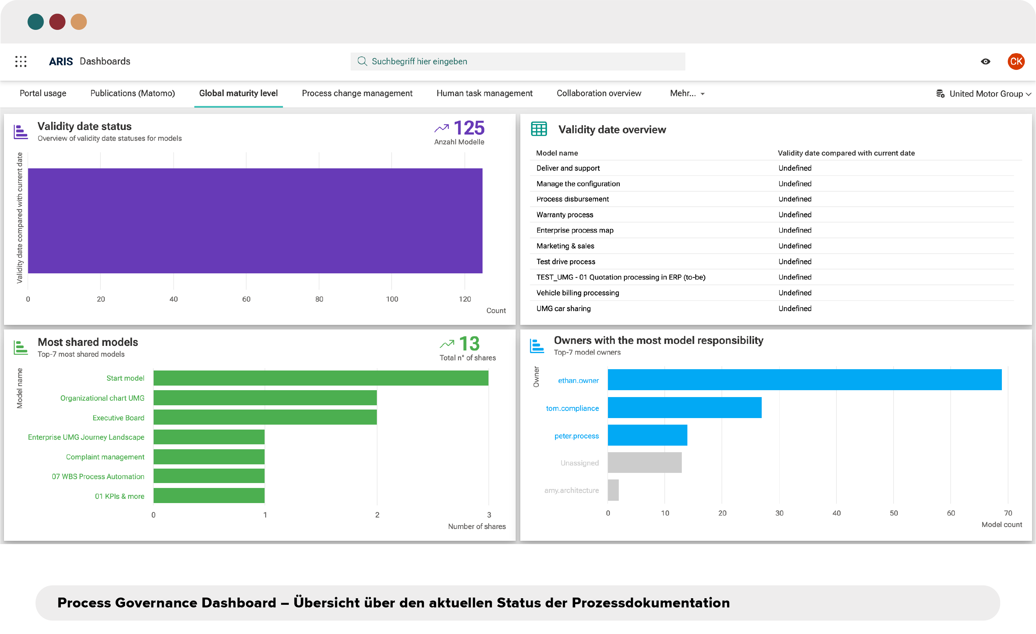Select the Global maturity level tab
1036x634 pixels.
[238, 93]
